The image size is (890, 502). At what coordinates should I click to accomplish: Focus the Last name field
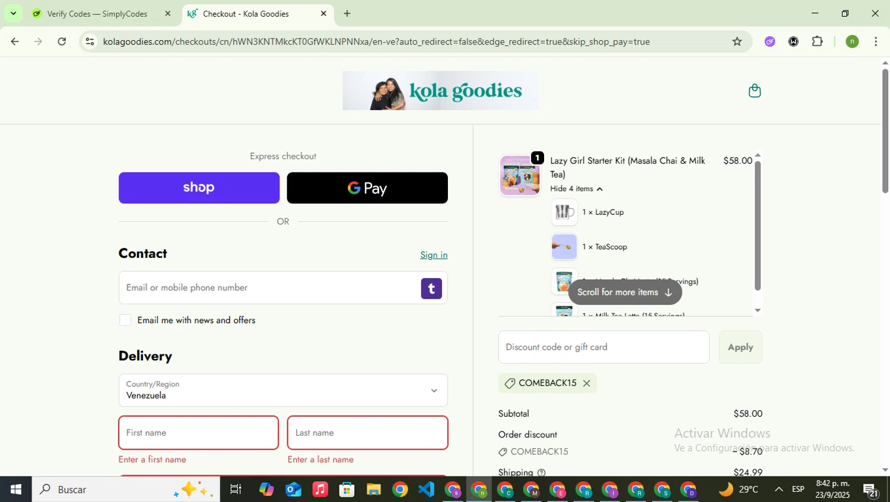[367, 433]
